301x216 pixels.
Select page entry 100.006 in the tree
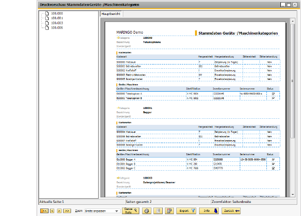coord(57,28)
